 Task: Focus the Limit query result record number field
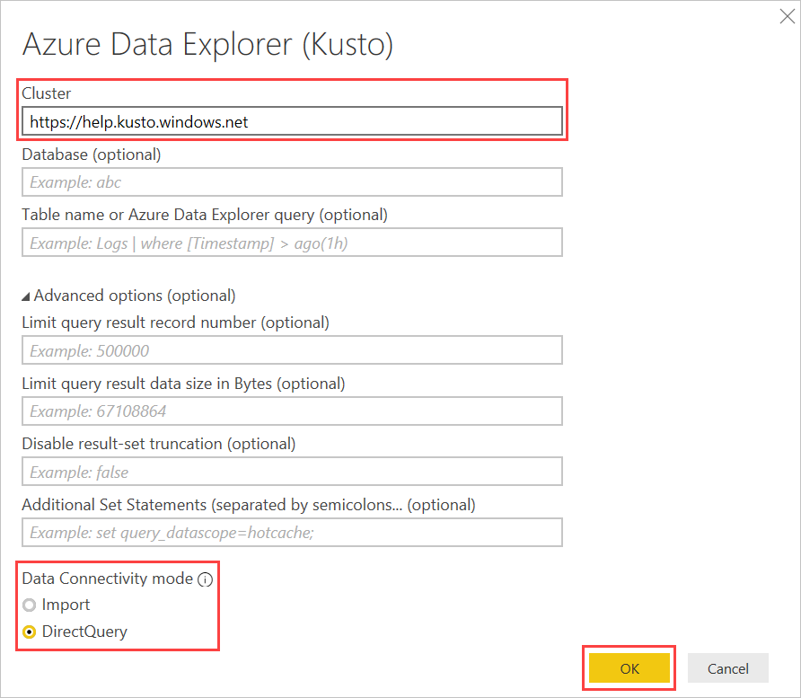pyautogui.click(x=292, y=350)
